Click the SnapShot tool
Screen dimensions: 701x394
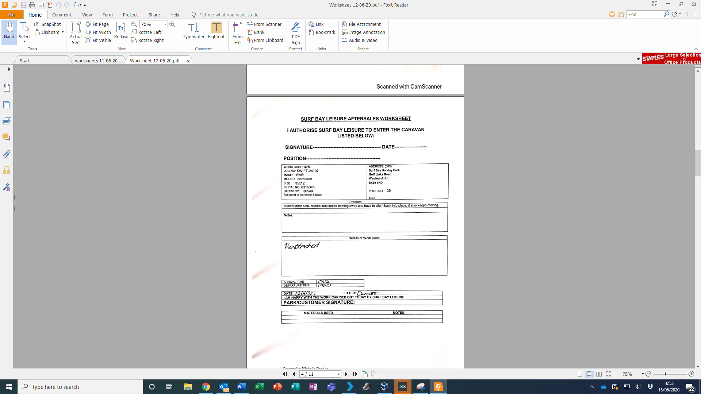click(x=48, y=24)
